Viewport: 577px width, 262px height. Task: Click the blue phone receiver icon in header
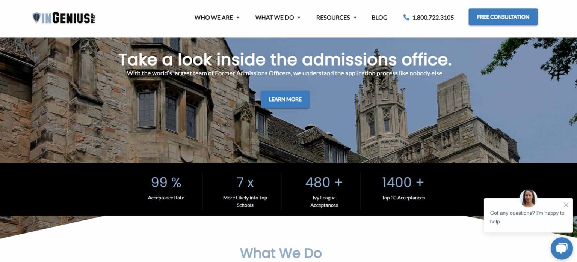(406, 17)
